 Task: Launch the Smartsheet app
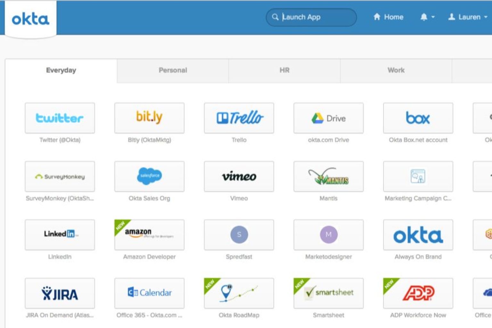(328, 293)
